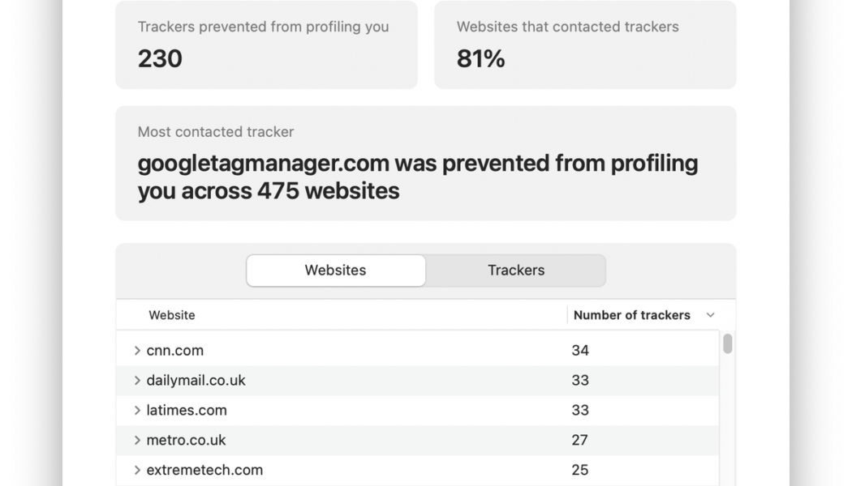Expand the metro.co.uk row
The image size is (852, 486).
[x=137, y=441]
